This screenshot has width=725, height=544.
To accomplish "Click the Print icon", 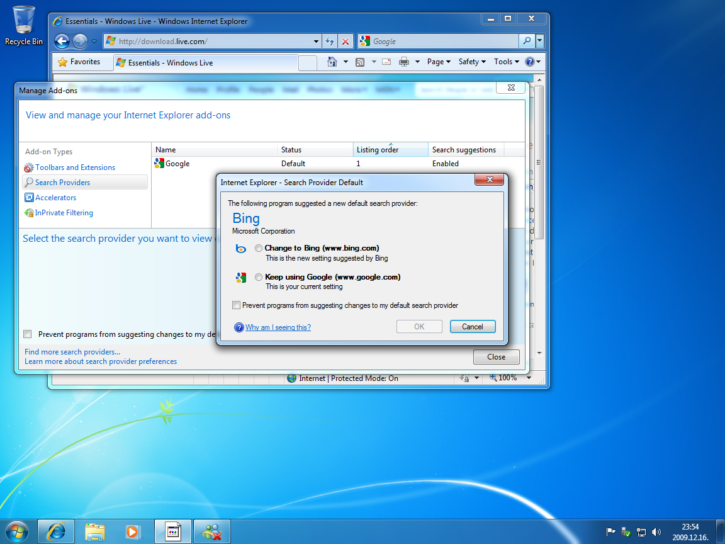I will tap(404, 62).
